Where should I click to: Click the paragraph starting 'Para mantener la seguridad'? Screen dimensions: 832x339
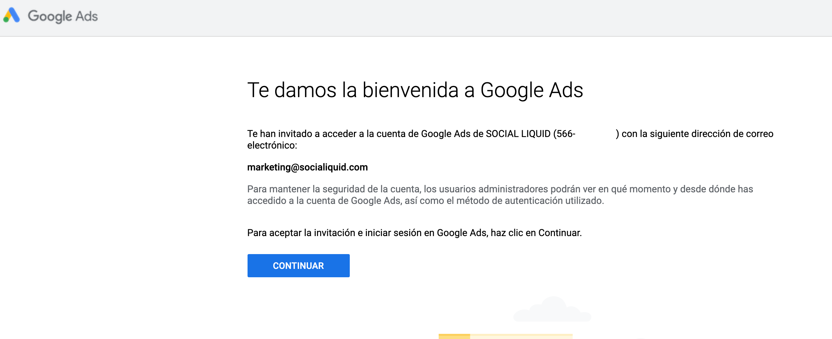pyautogui.click(x=500, y=195)
